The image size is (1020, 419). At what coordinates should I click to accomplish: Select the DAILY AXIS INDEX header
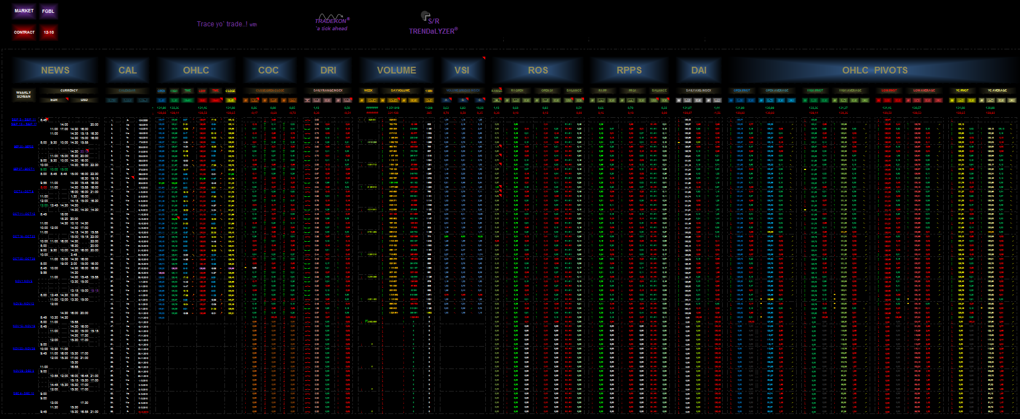click(x=699, y=90)
